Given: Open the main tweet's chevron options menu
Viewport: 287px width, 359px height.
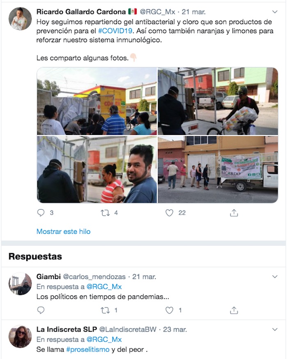Looking at the screenshot, I should click(275, 11).
